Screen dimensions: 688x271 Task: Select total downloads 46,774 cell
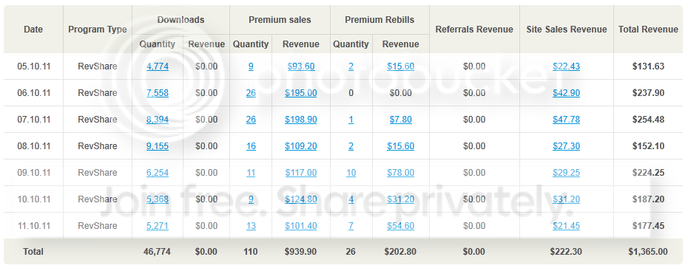pyautogui.click(x=157, y=252)
